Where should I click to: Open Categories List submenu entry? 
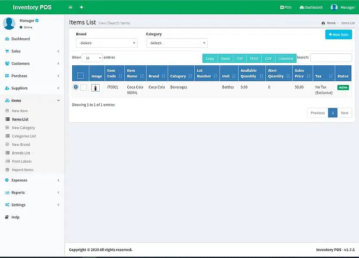[x=24, y=136]
